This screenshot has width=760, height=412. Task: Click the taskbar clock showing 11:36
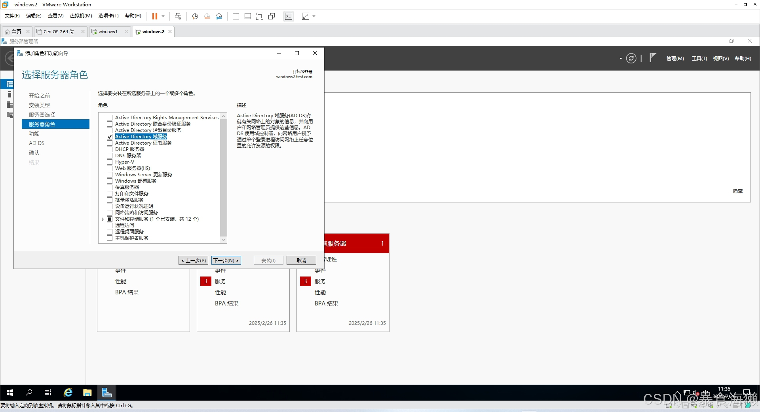point(724,393)
